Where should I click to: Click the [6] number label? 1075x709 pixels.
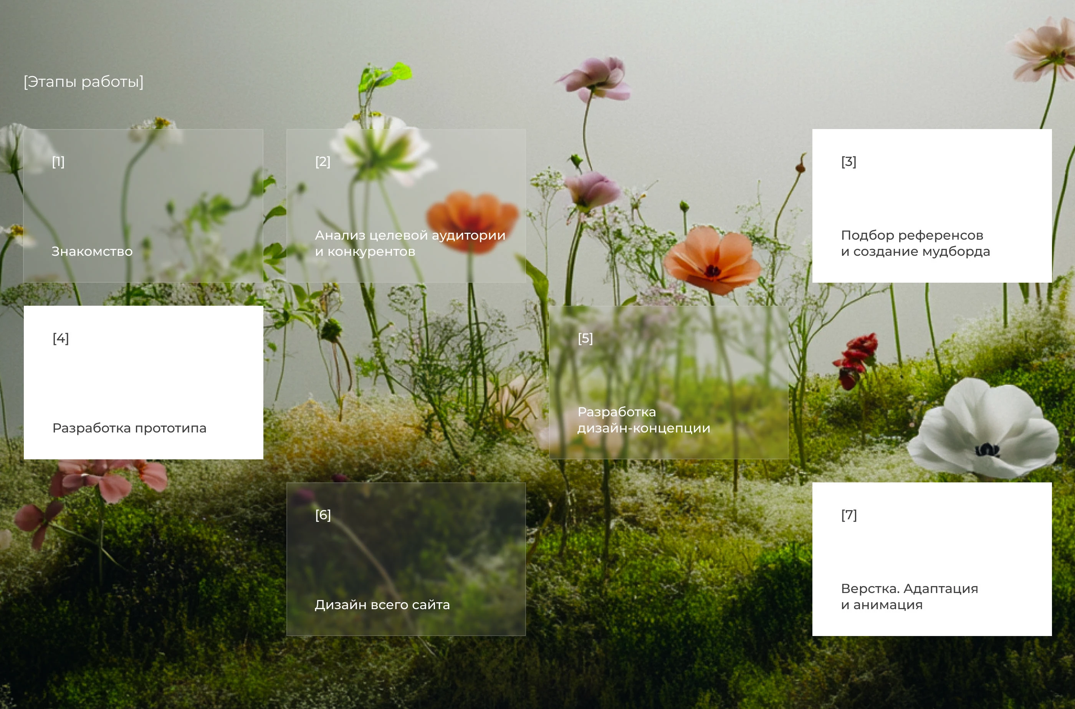[x=323, y=515]
